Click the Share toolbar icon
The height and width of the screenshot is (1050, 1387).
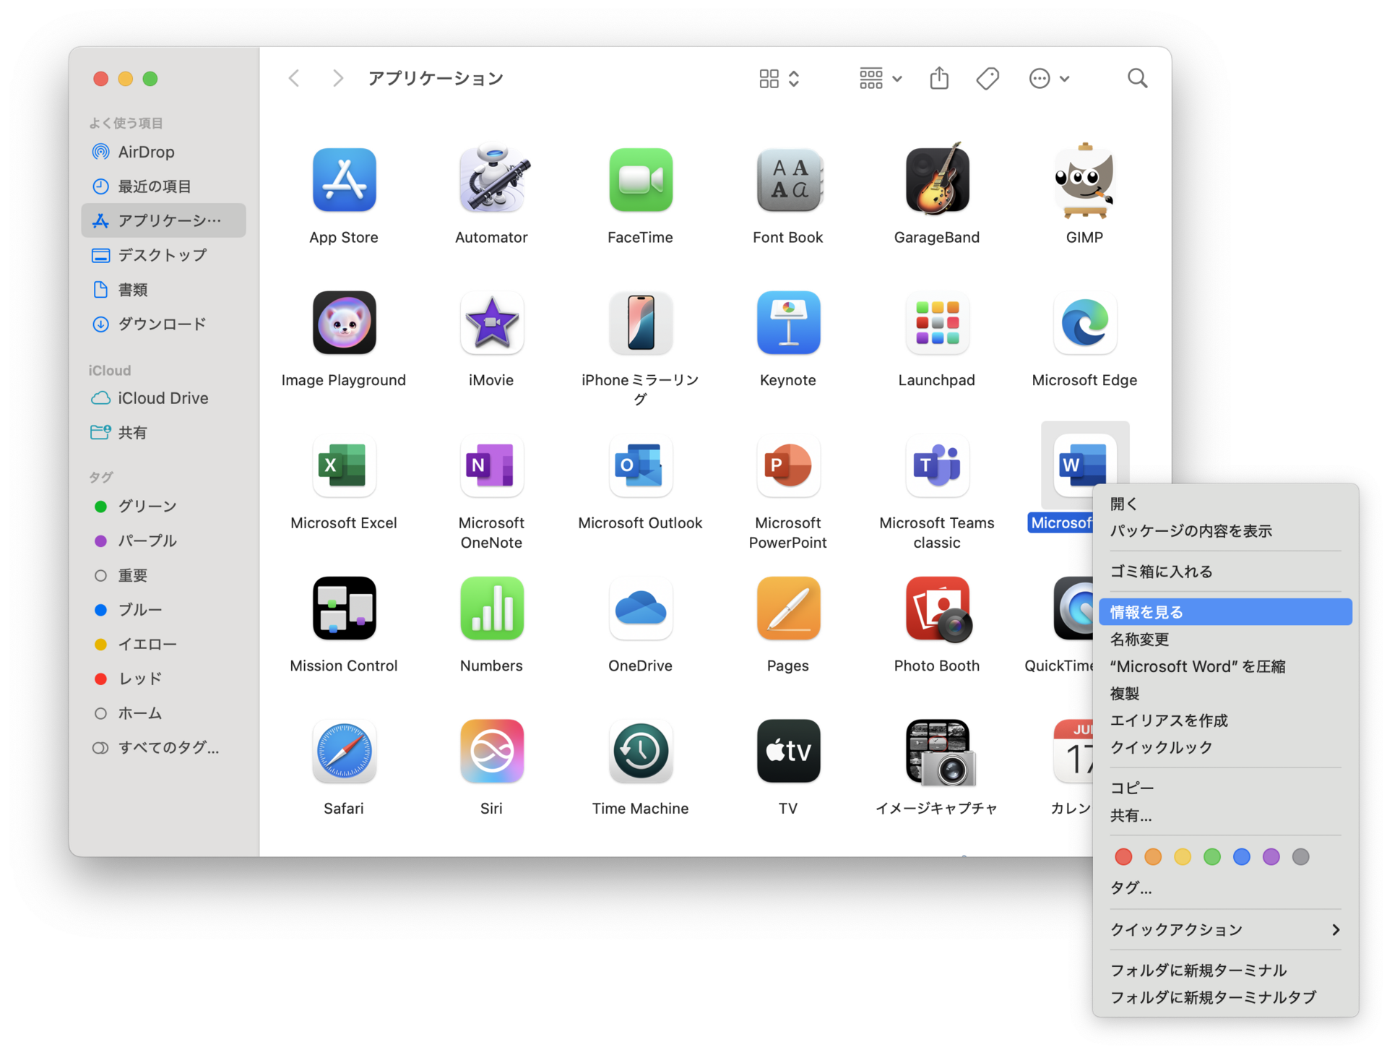939,78
